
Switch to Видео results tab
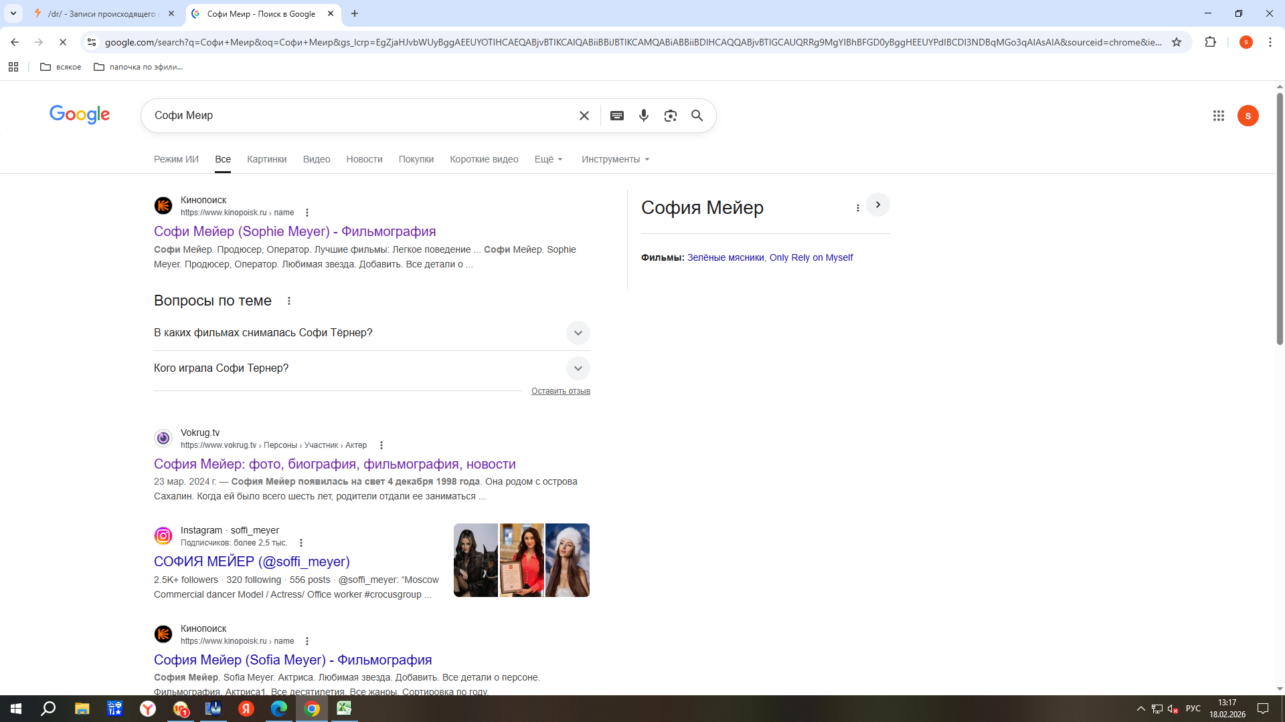[317, 159]
